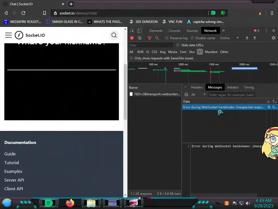Viewport: 278px width, 209px height.
Task: Import HAR file with upload arrow
Action: pyautogui.click(x=247, y=38)
